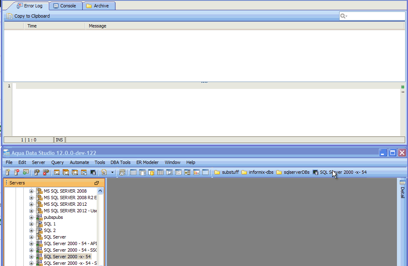The width and height of the screenshot is (408, 266).
Task: Open the Query menu
Action: tap(57, 162)
